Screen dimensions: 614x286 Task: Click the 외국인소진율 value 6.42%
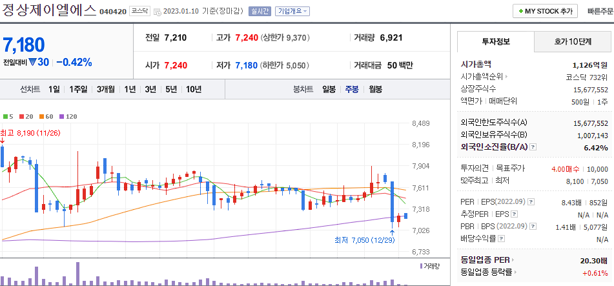point(595,148)
